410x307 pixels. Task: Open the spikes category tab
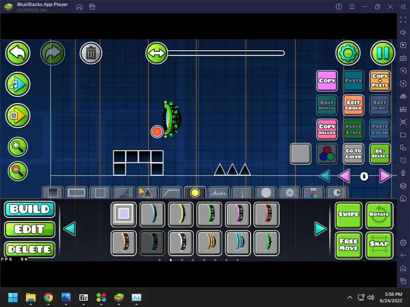click(147, 193)
